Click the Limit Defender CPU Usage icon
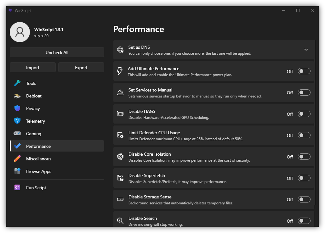 (120, 135)
